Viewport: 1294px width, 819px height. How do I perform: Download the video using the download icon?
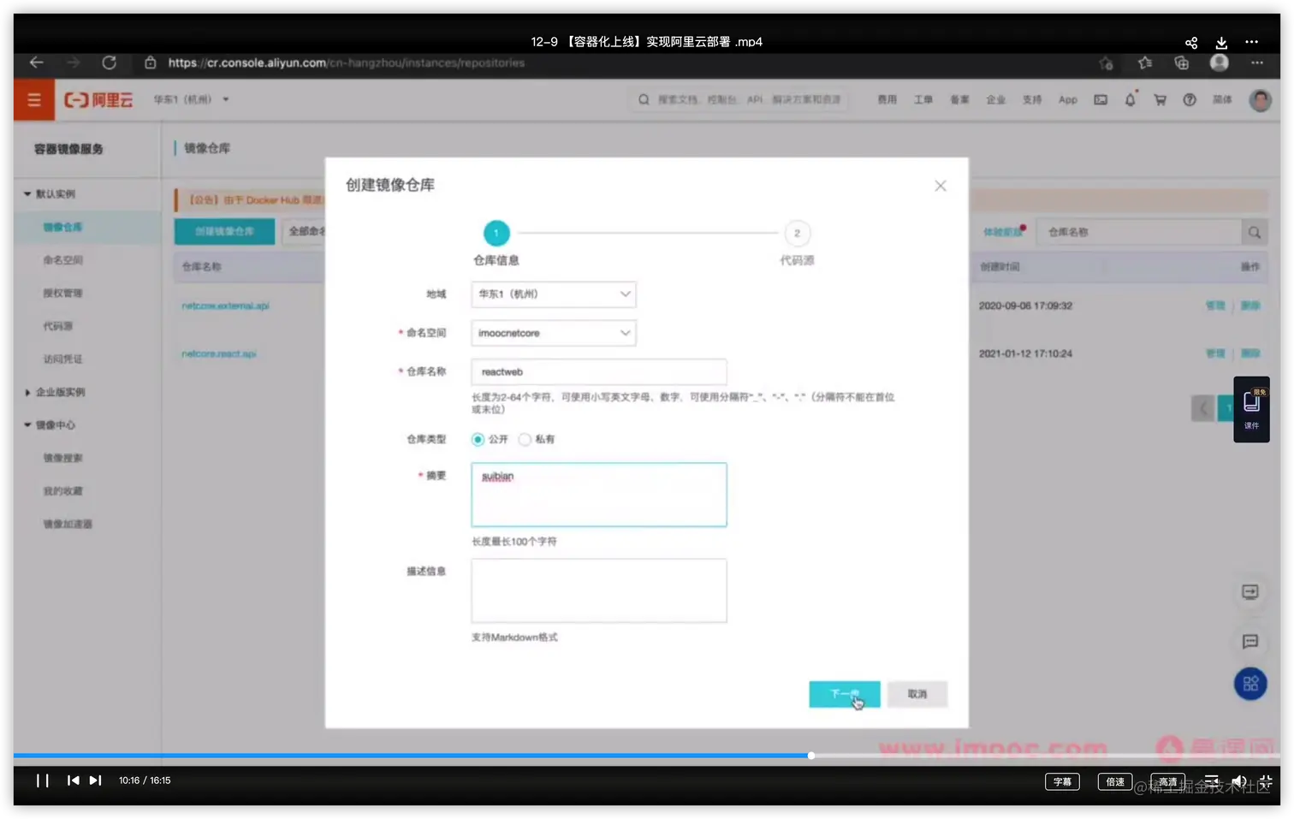coord(1221,43)
